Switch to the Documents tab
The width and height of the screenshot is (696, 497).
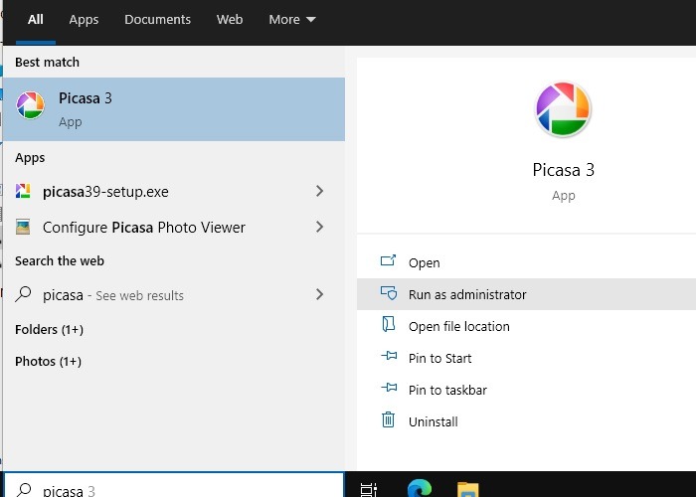coord(157,20)
